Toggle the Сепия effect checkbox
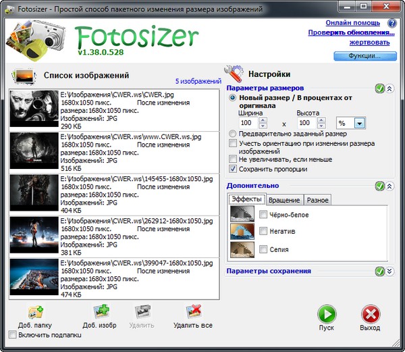Image resolution: width=405 pixels, height=352 pixels. click(263, 249)
